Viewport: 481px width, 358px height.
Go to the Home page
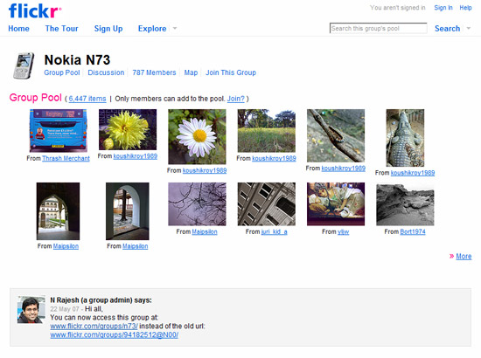pos(18,29)
